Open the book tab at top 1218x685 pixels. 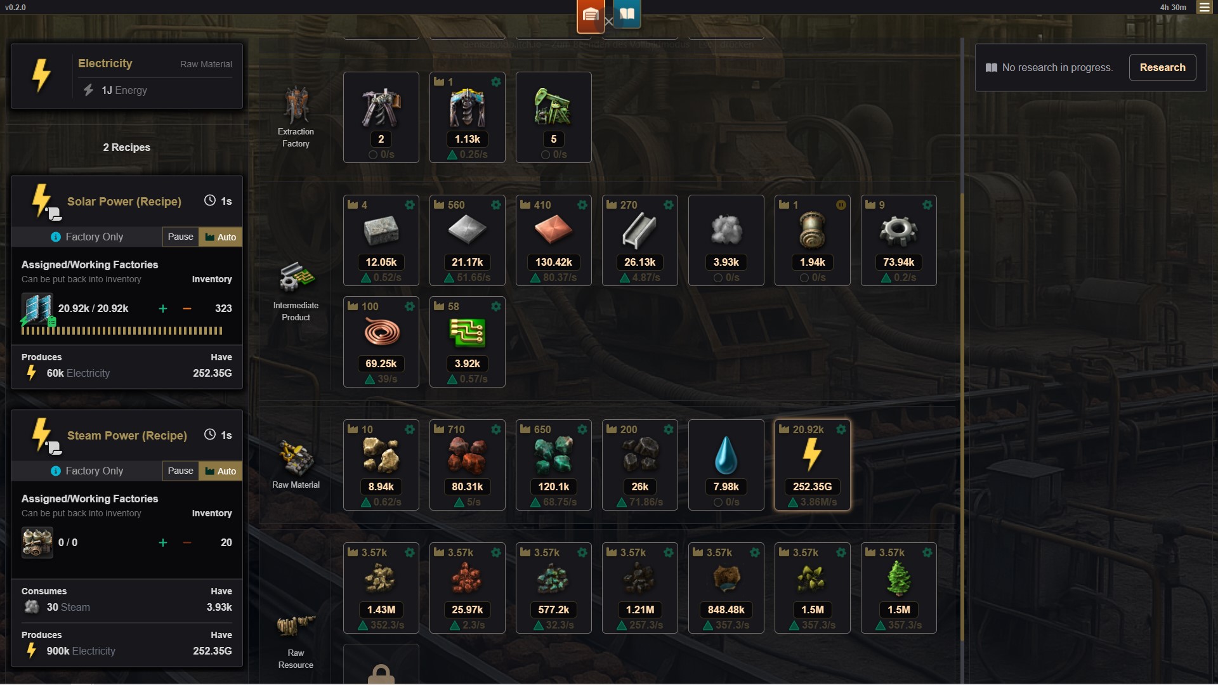click(627, 15)
